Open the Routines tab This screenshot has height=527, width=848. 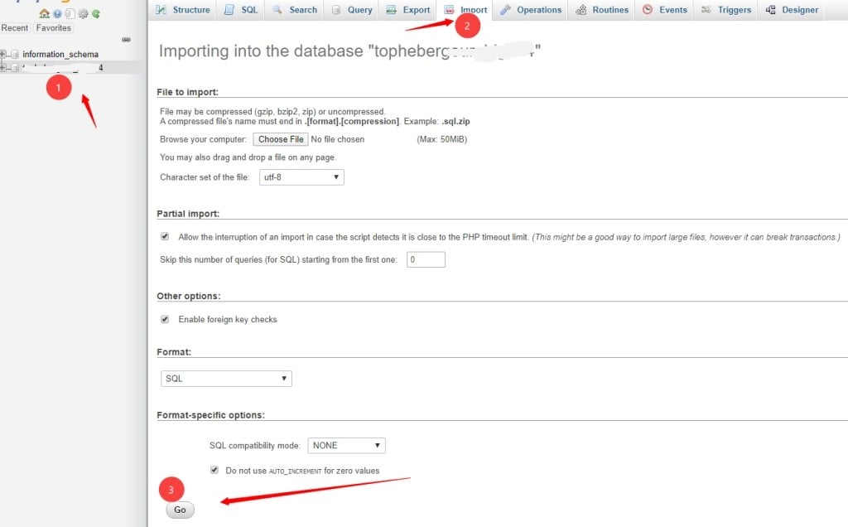603,10
